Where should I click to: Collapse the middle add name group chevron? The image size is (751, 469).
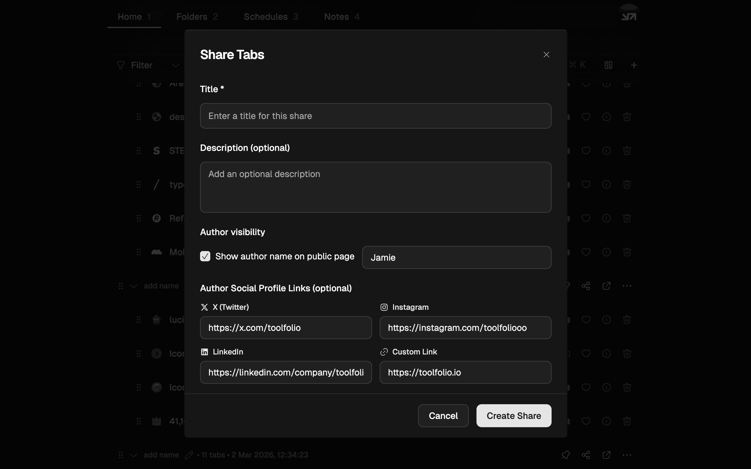click(134, 286)
